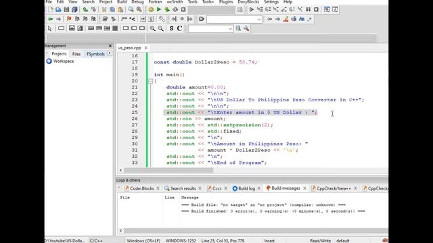Click the Find magnifier icon
Viewport: 433px width, 243px height.
coord(131,9)
